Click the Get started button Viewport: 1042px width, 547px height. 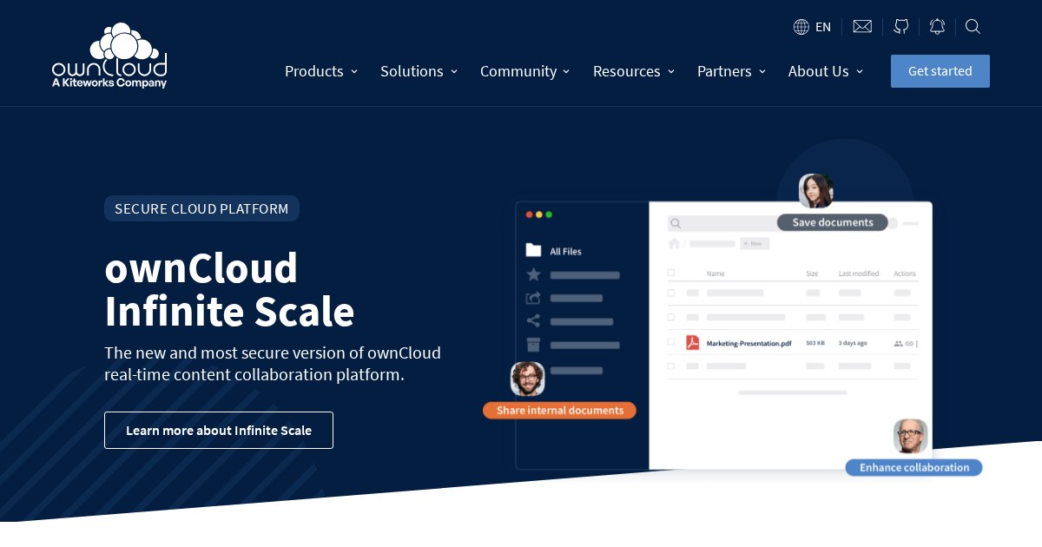click(x=940, y=71)
